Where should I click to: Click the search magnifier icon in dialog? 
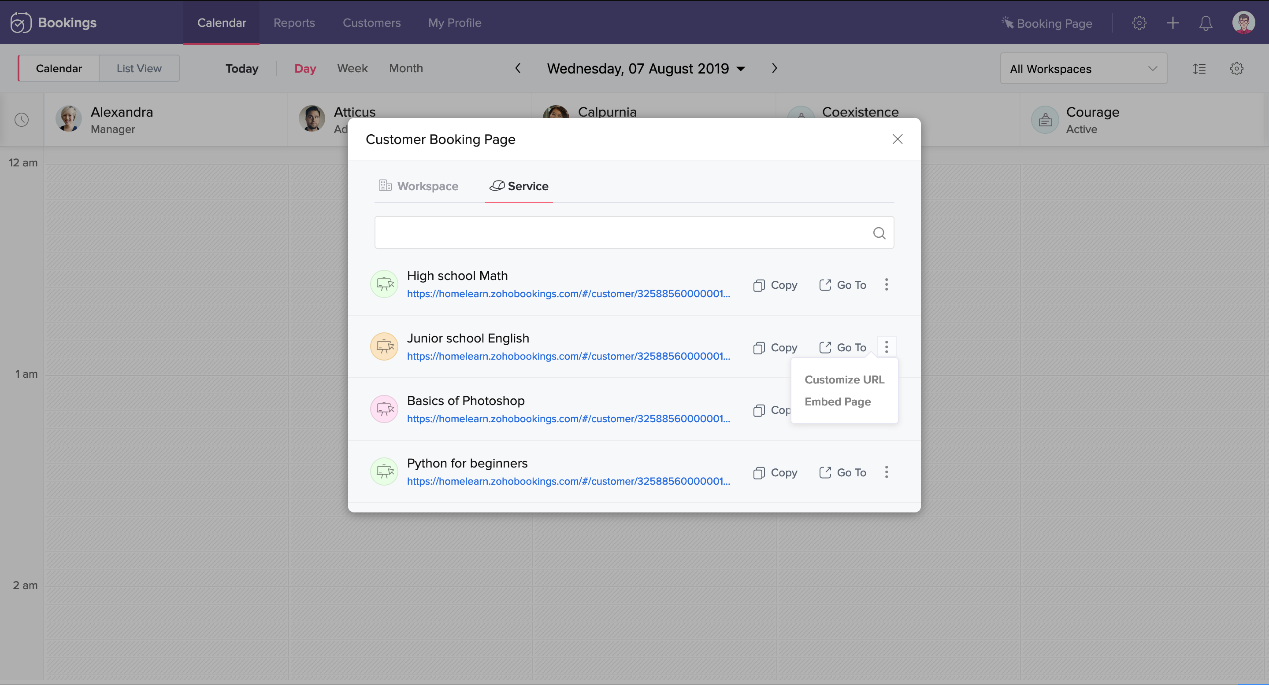point(879,233)
